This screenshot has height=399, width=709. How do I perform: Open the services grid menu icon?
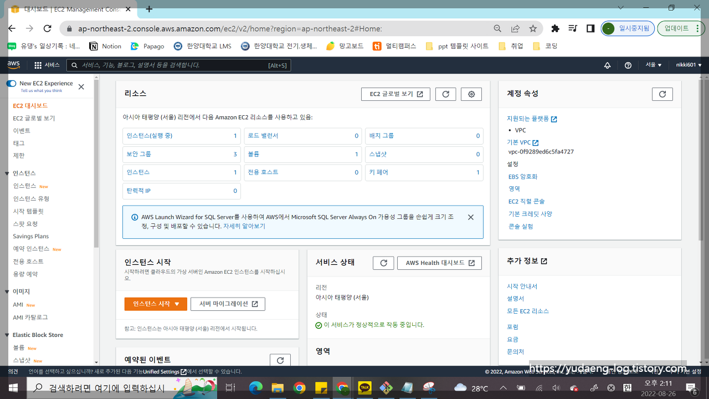[x=38, y=65]
